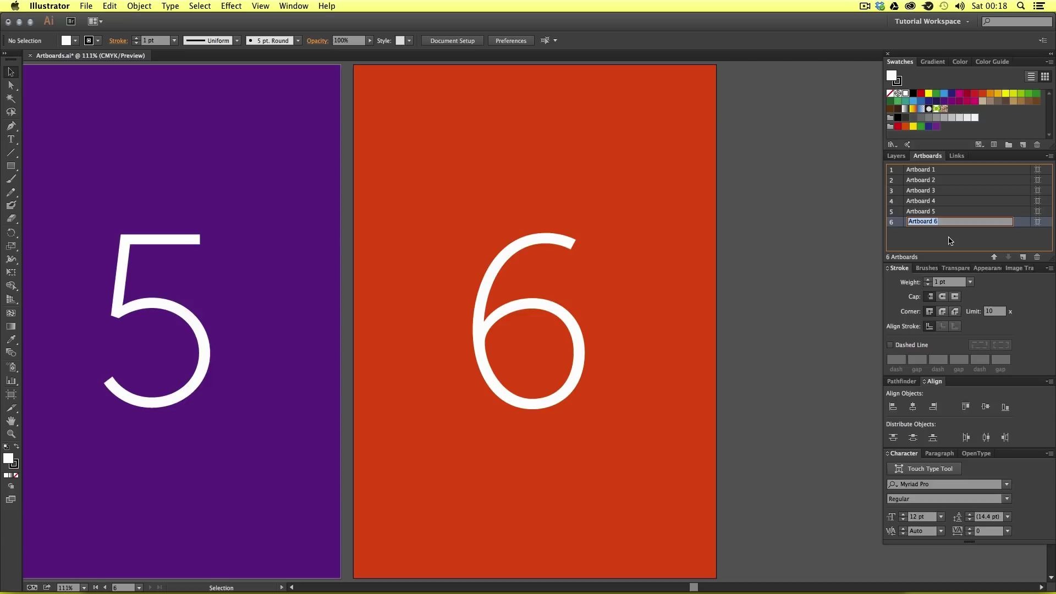Delete artboard with trash icon
Image resolution: width=1056 pixels, height=594 pixels.
pos(1037,257)
